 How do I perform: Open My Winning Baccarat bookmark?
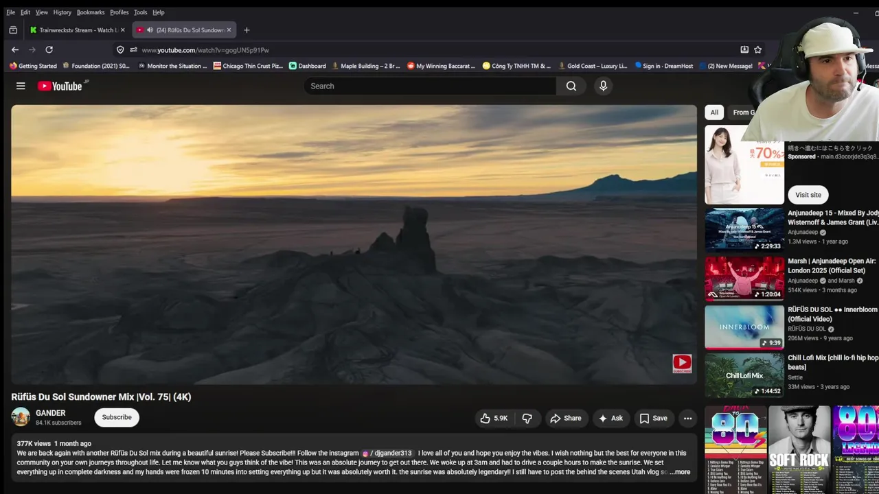click(x=441, y=66)
